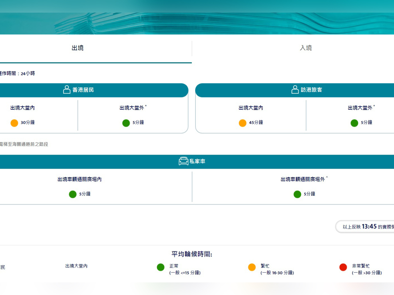Click the person icon beside 訪港旅客

tap(295, 89)
